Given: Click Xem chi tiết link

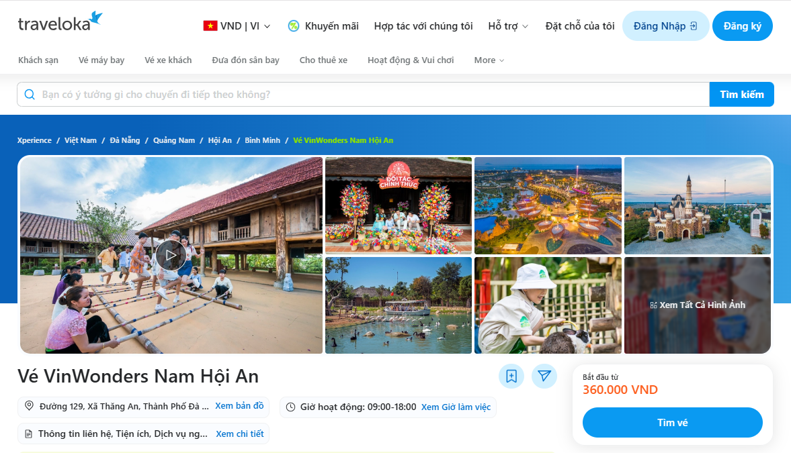Looking at the screenshot, I should pos(240,434).
